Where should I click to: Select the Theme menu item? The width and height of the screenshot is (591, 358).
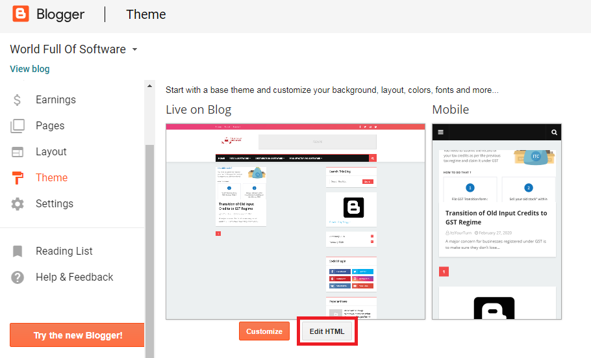(52, 177)
